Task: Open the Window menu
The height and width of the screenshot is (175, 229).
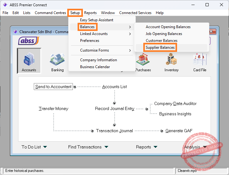Action: (108, 13)
